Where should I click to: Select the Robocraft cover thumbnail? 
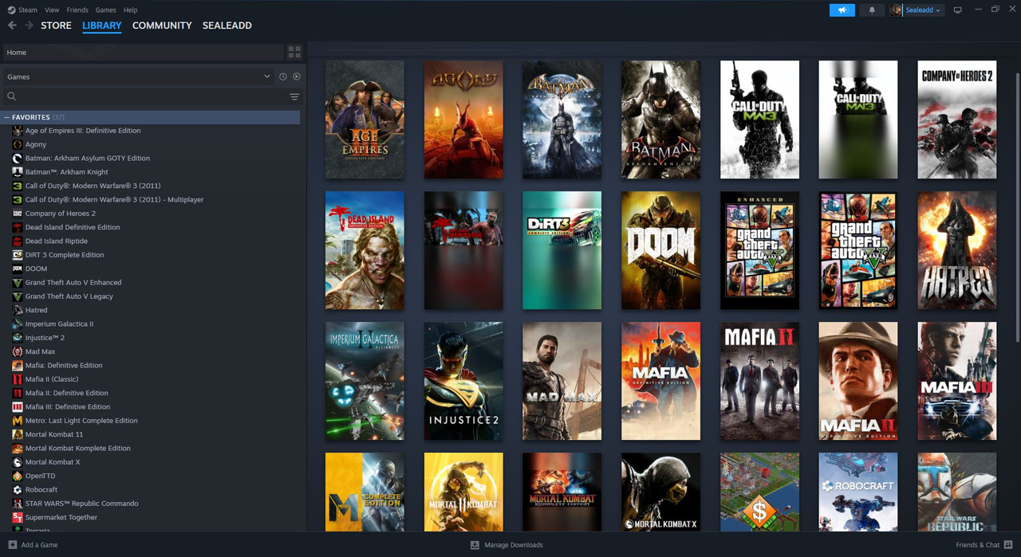coord(858,492)
